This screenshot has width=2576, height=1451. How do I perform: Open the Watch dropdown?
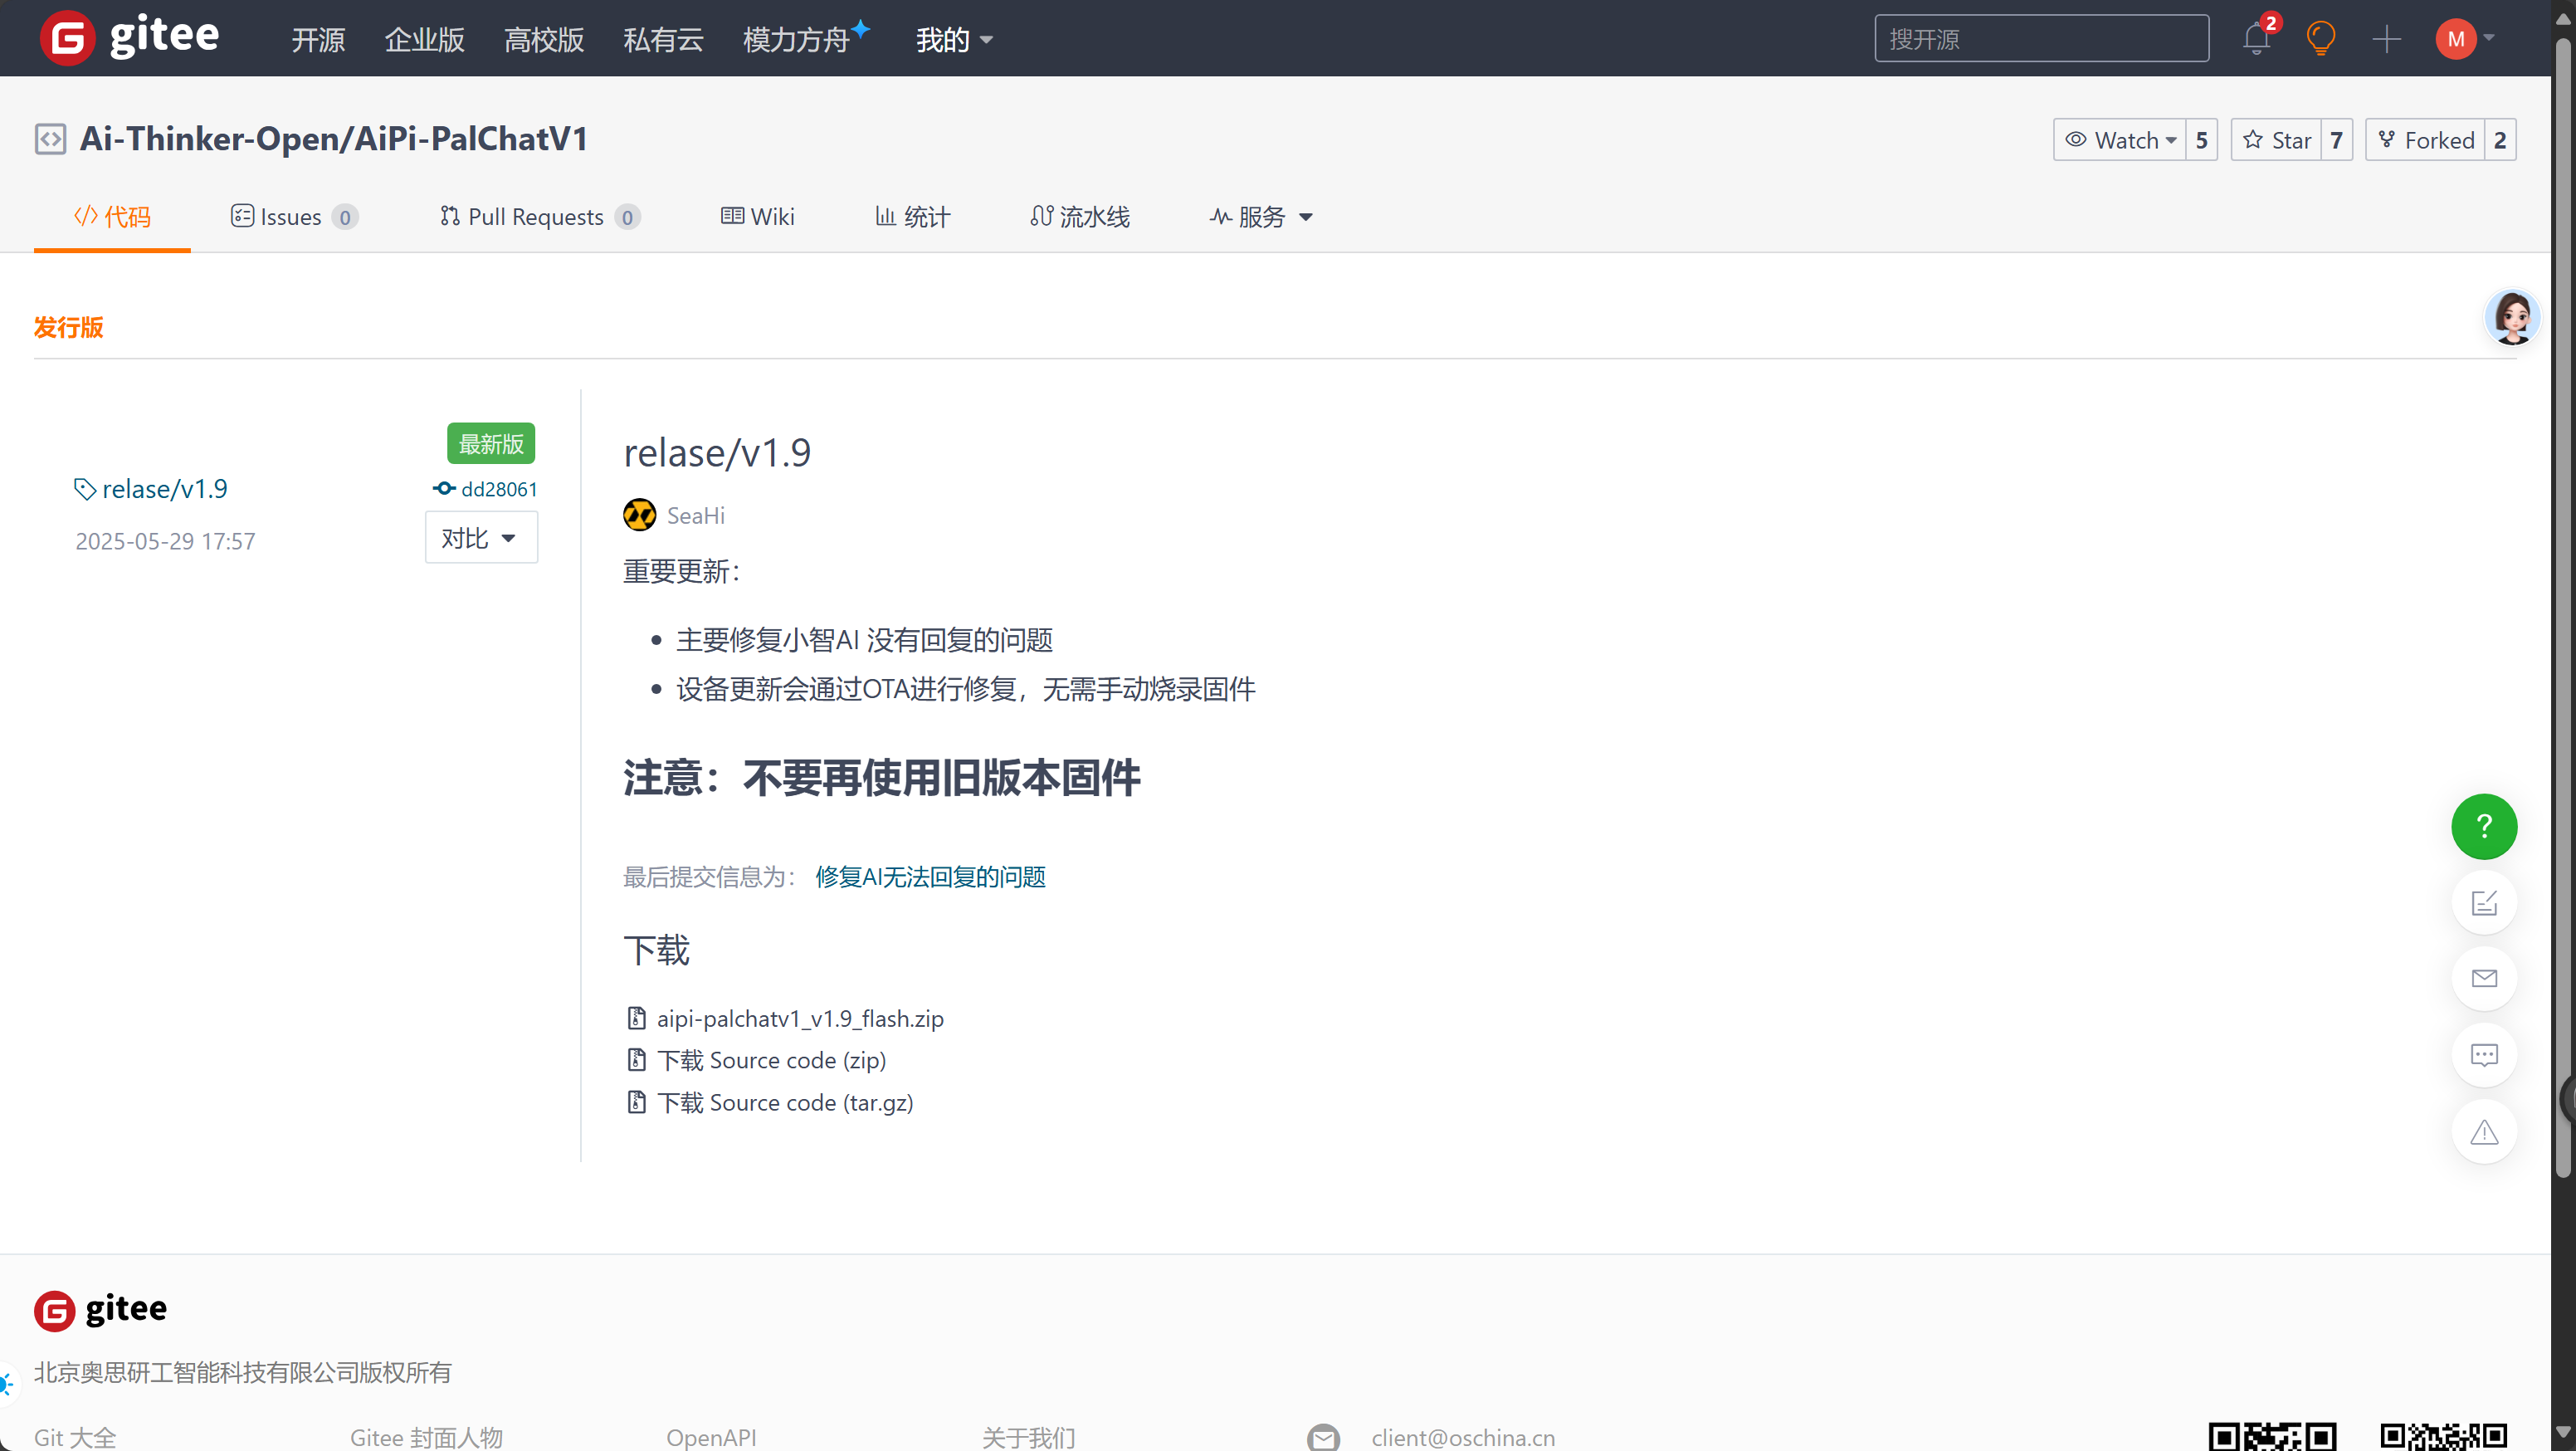click(2120, 140)
